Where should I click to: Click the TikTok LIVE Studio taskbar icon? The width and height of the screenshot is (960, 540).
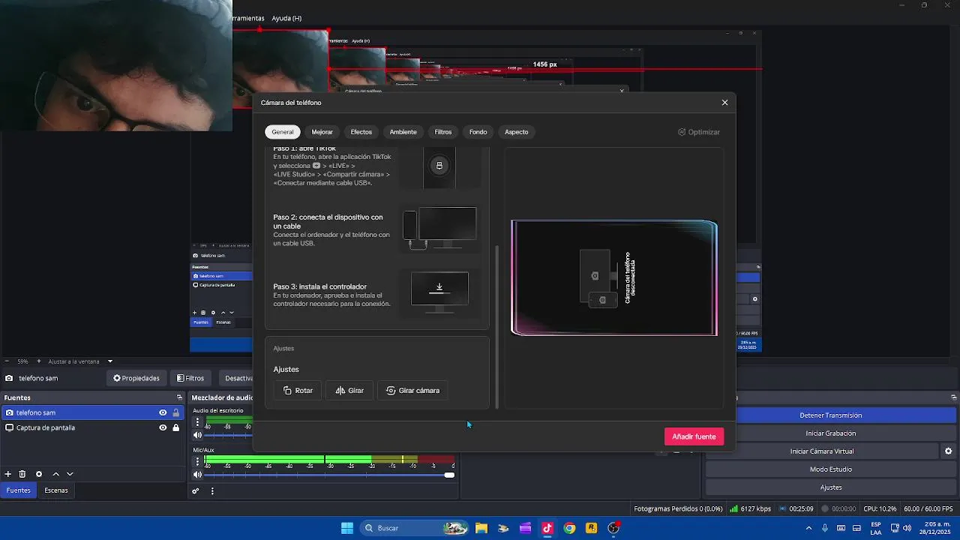tap(547, 528)
